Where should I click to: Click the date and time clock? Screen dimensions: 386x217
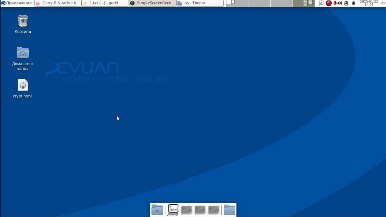click(369, 3)
